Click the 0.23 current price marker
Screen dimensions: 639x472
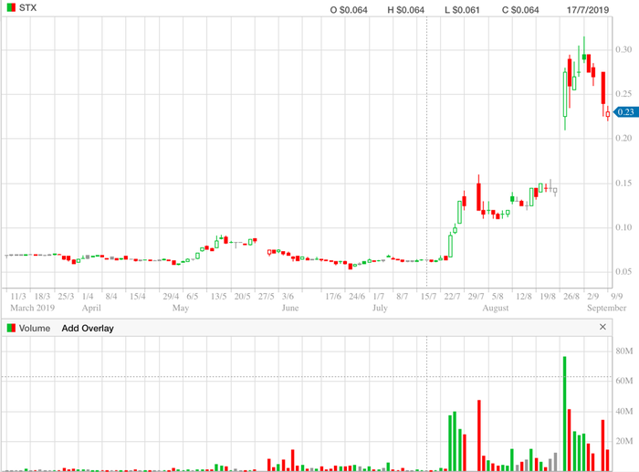(x=626, y=111)
